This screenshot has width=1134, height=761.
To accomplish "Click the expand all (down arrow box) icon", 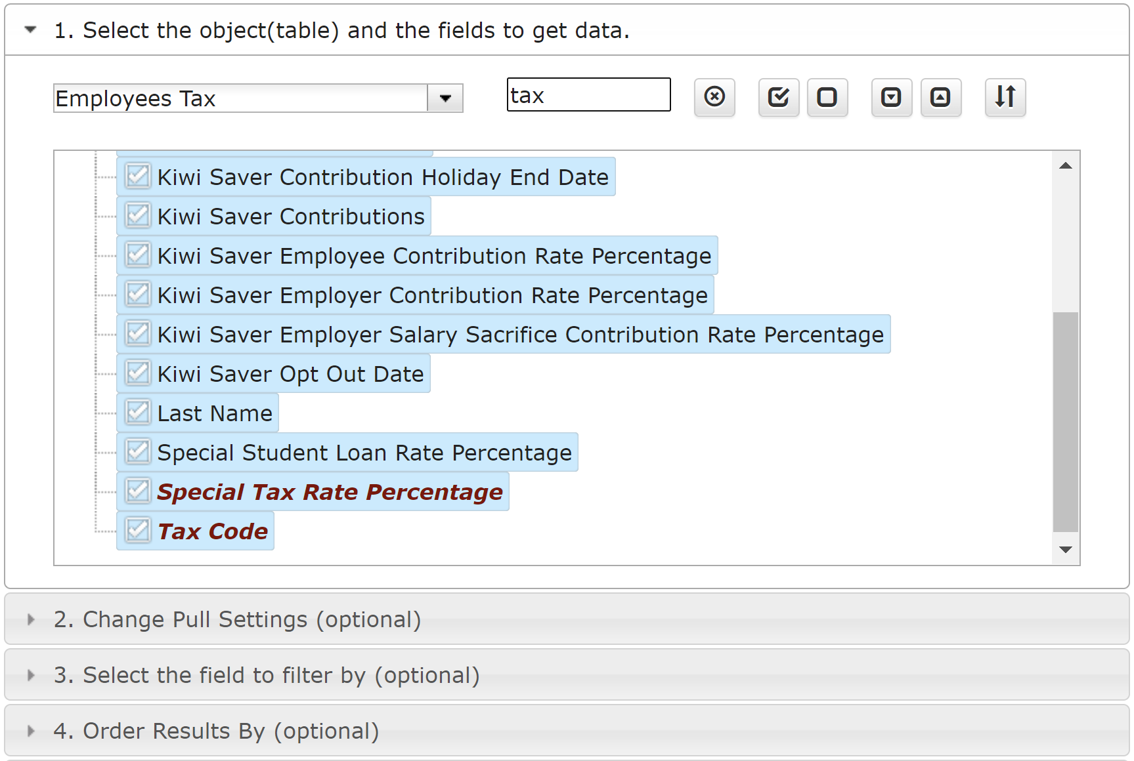I will [891, 97].
